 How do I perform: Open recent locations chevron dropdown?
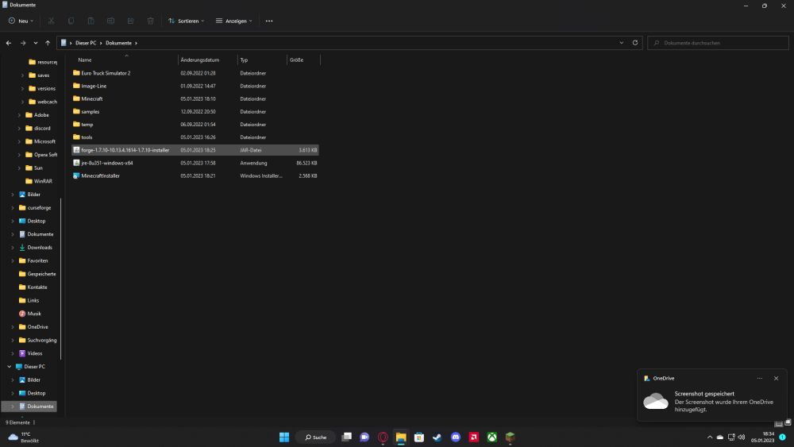click(36, 43)
